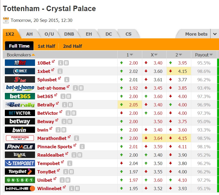219x195 pixels.
Task: Sort odds by Payout column
Action: tap(204, 55)
